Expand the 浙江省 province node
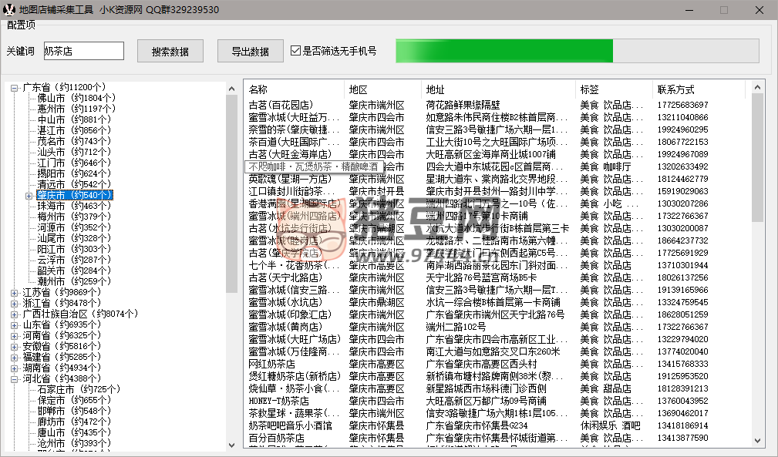Image resolution: width=778 pixels, height=457 pixels. 15,304
